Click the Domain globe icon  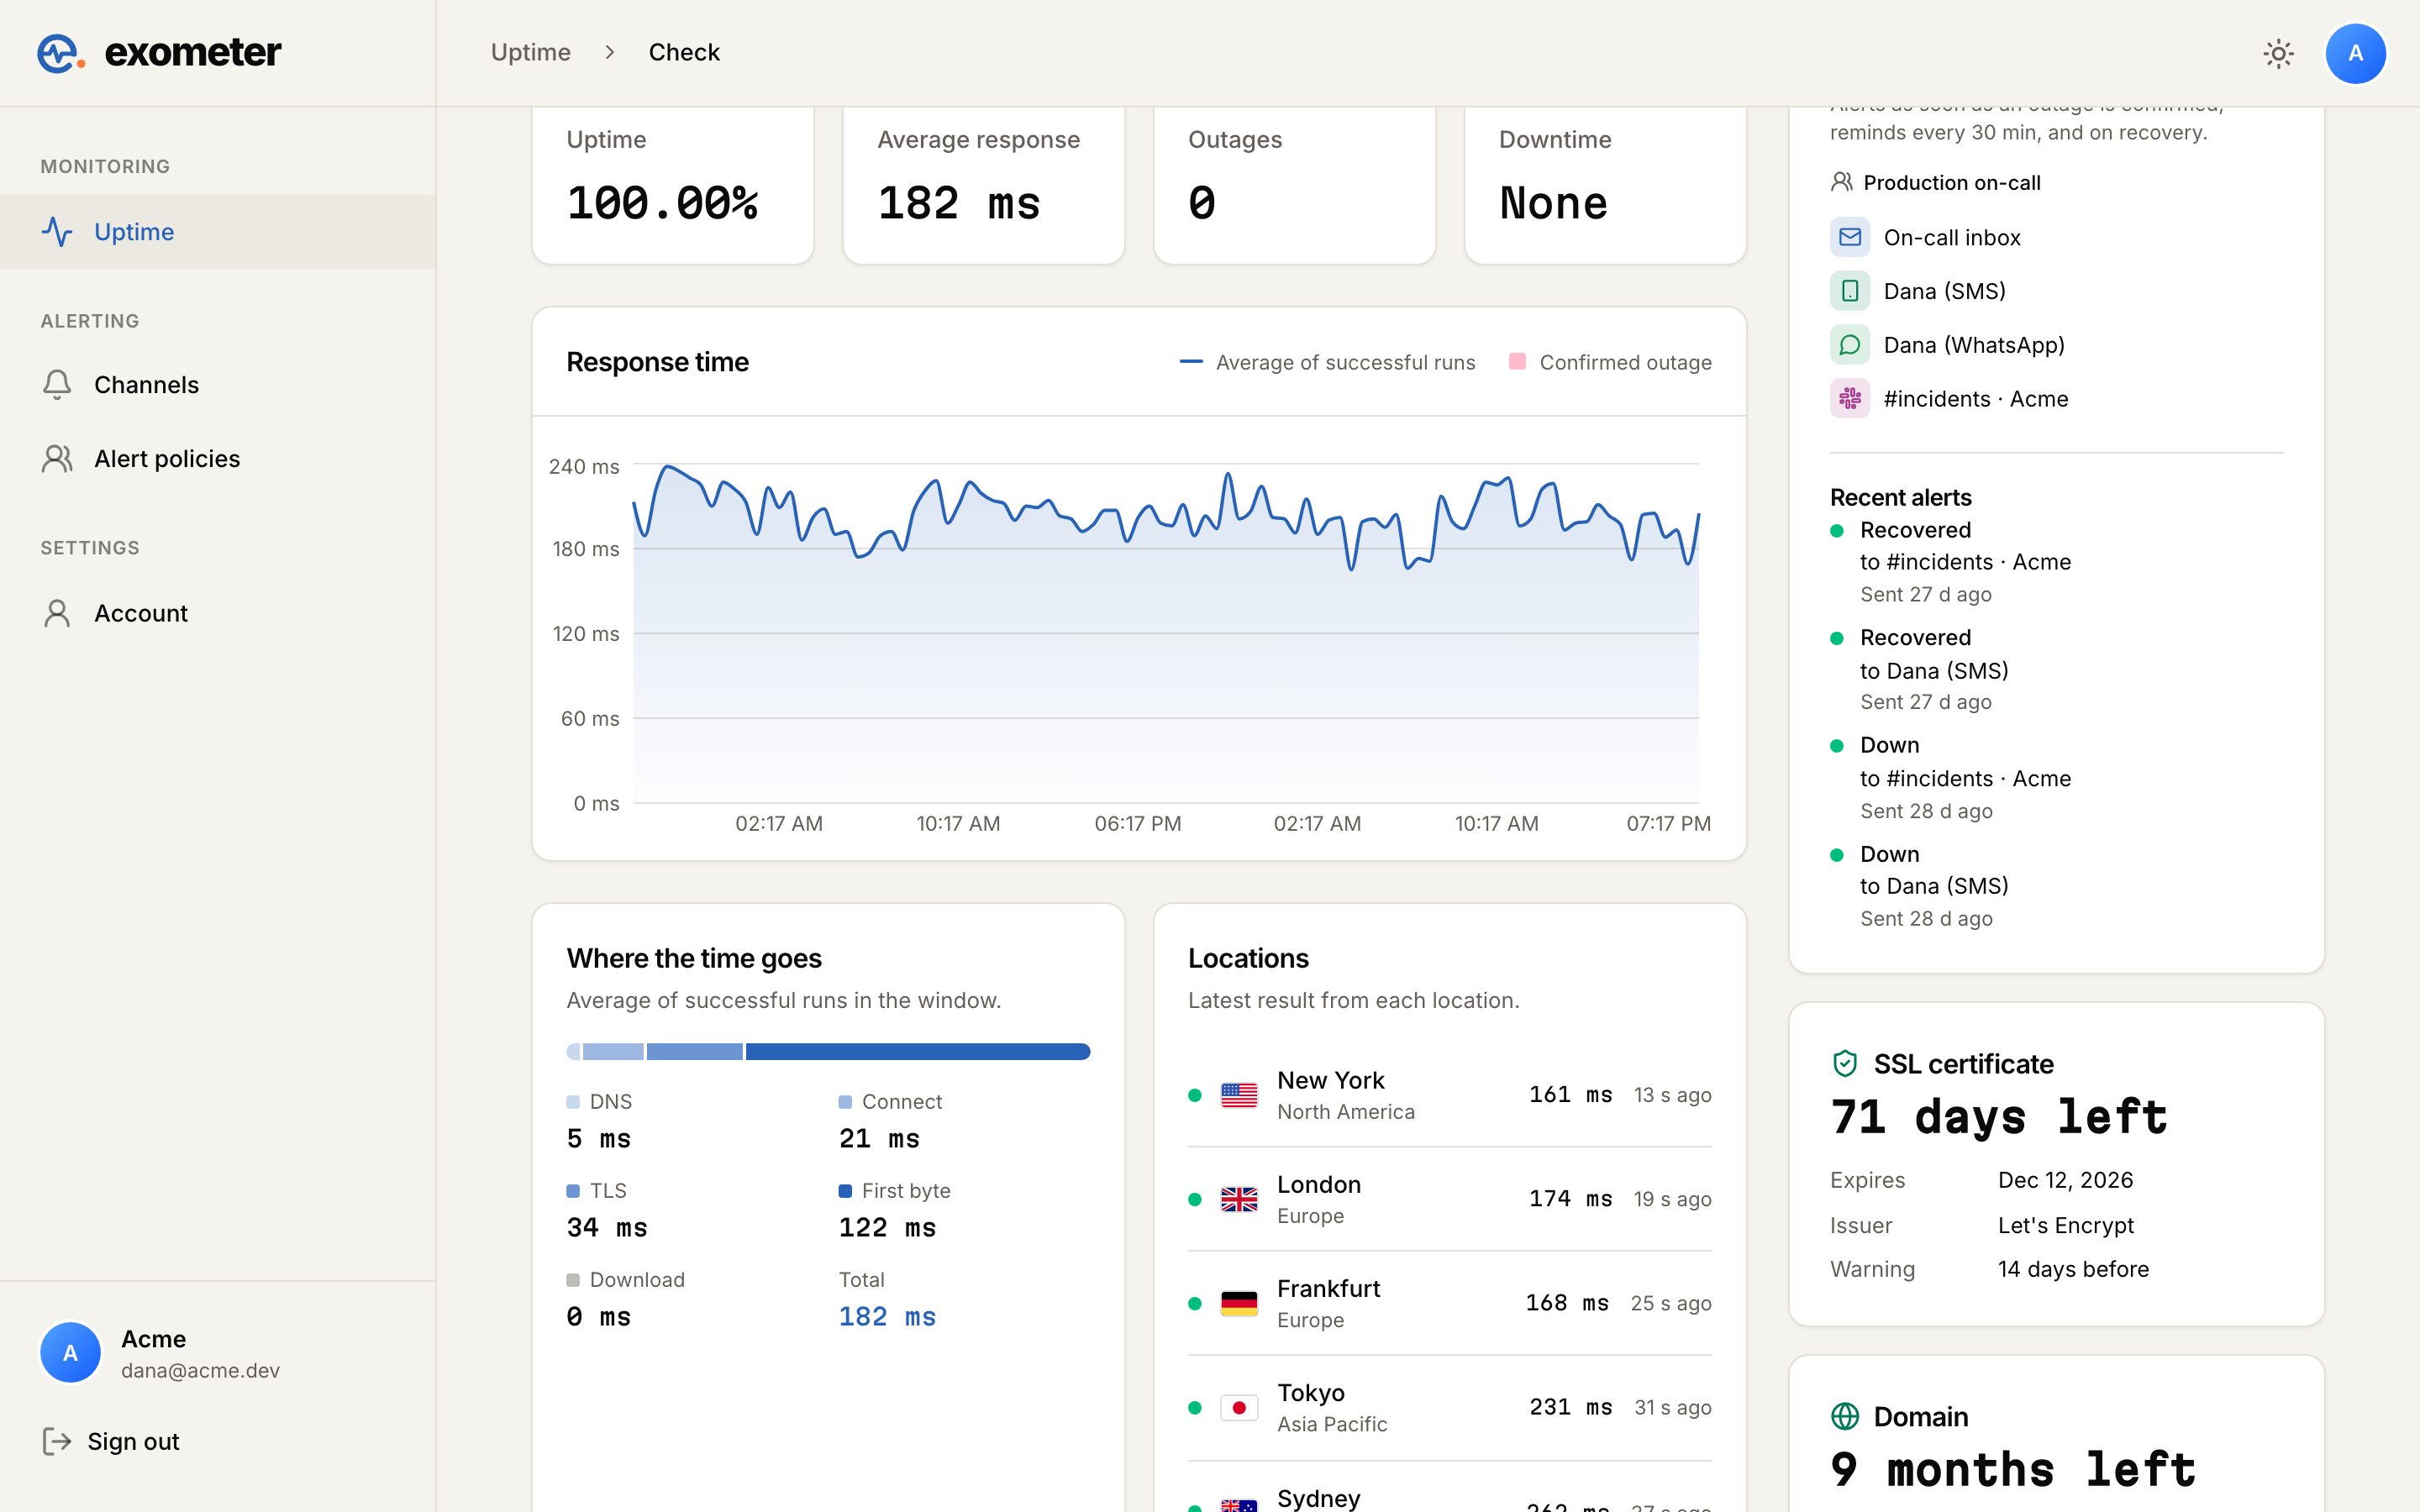[x=1845, y=1416]
